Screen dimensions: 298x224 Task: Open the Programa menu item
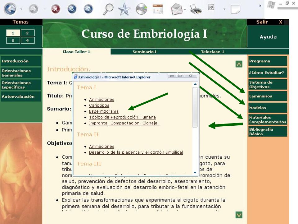[268, 61]
